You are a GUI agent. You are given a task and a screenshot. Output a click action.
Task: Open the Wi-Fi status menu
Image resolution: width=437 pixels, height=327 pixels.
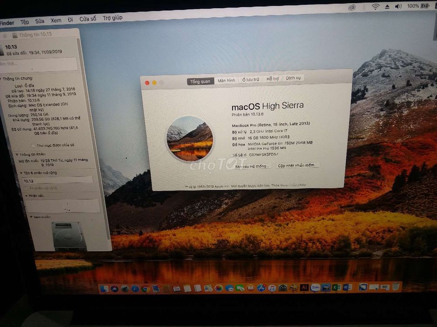pos(375,7)
